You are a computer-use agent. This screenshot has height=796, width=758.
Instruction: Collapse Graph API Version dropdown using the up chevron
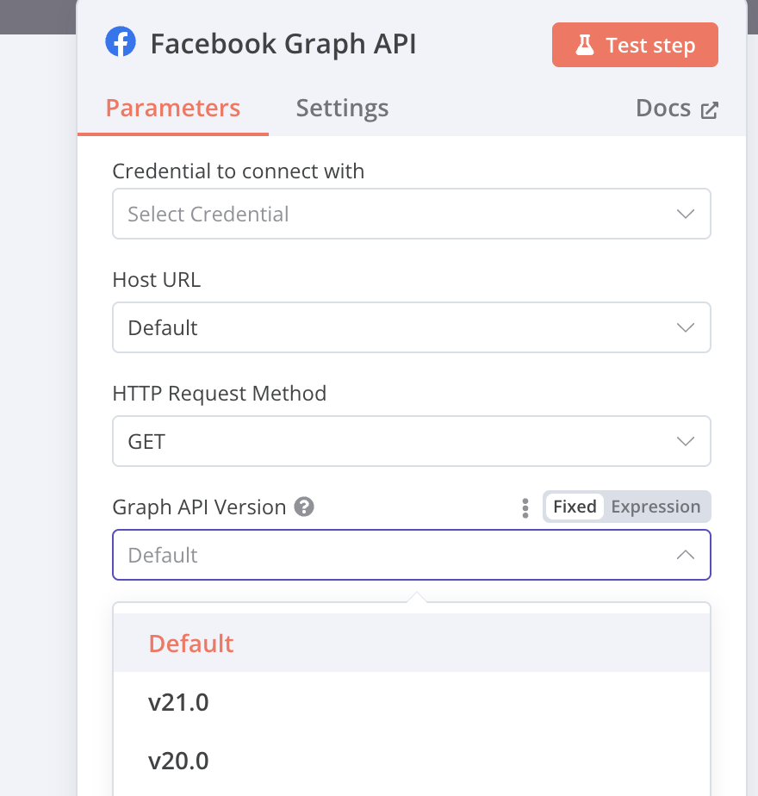686,555
